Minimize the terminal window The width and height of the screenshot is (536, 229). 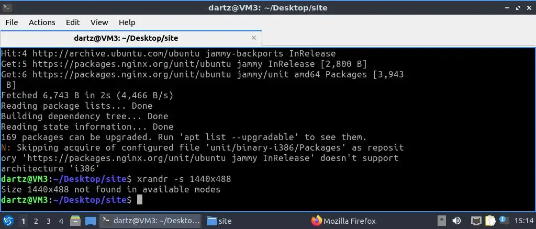(506, 7)
